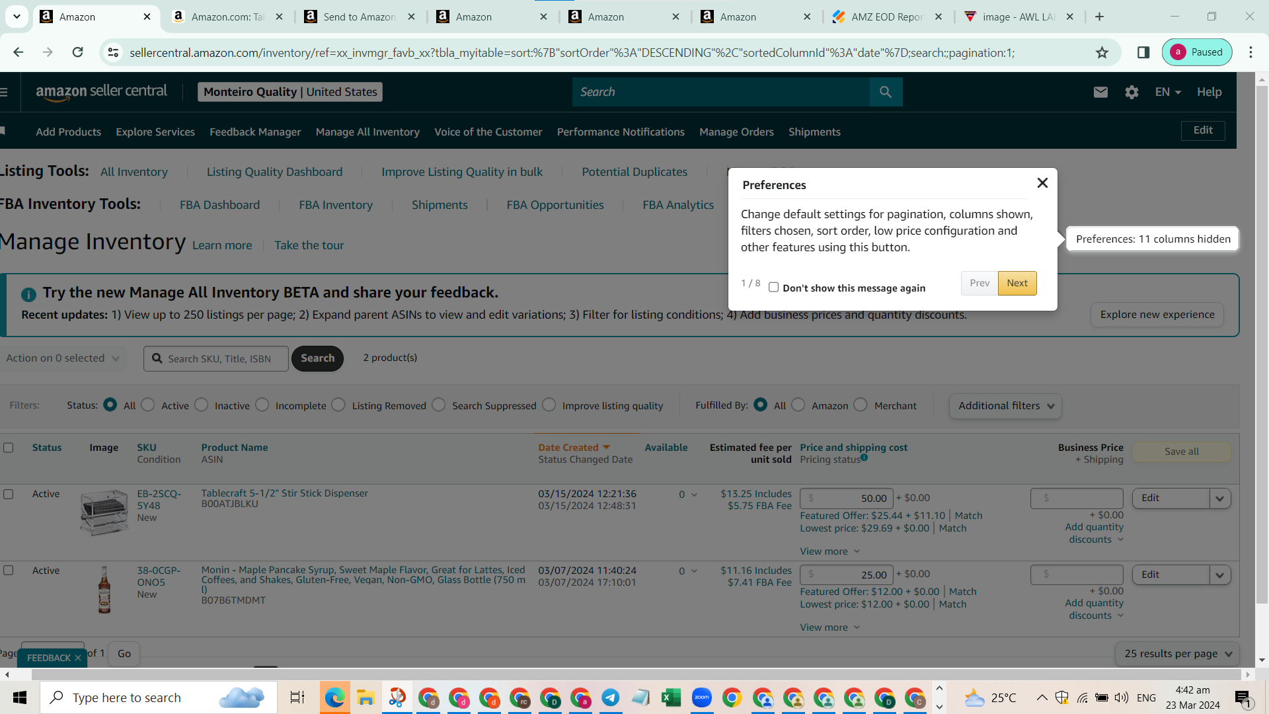This screenshot has height=714, width=1269.
Task: Click the site information icon in address bar
Action: [x=113, y=52]
